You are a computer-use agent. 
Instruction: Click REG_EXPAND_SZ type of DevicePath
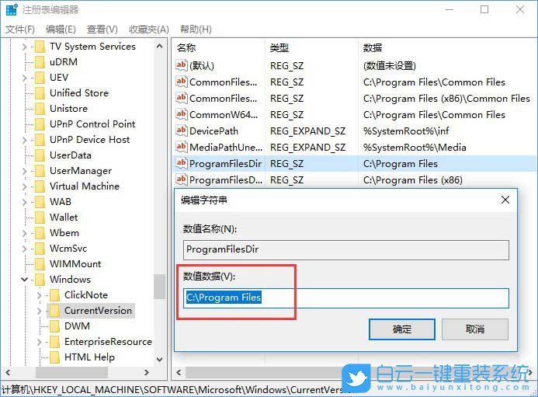[x=307, y=131]
